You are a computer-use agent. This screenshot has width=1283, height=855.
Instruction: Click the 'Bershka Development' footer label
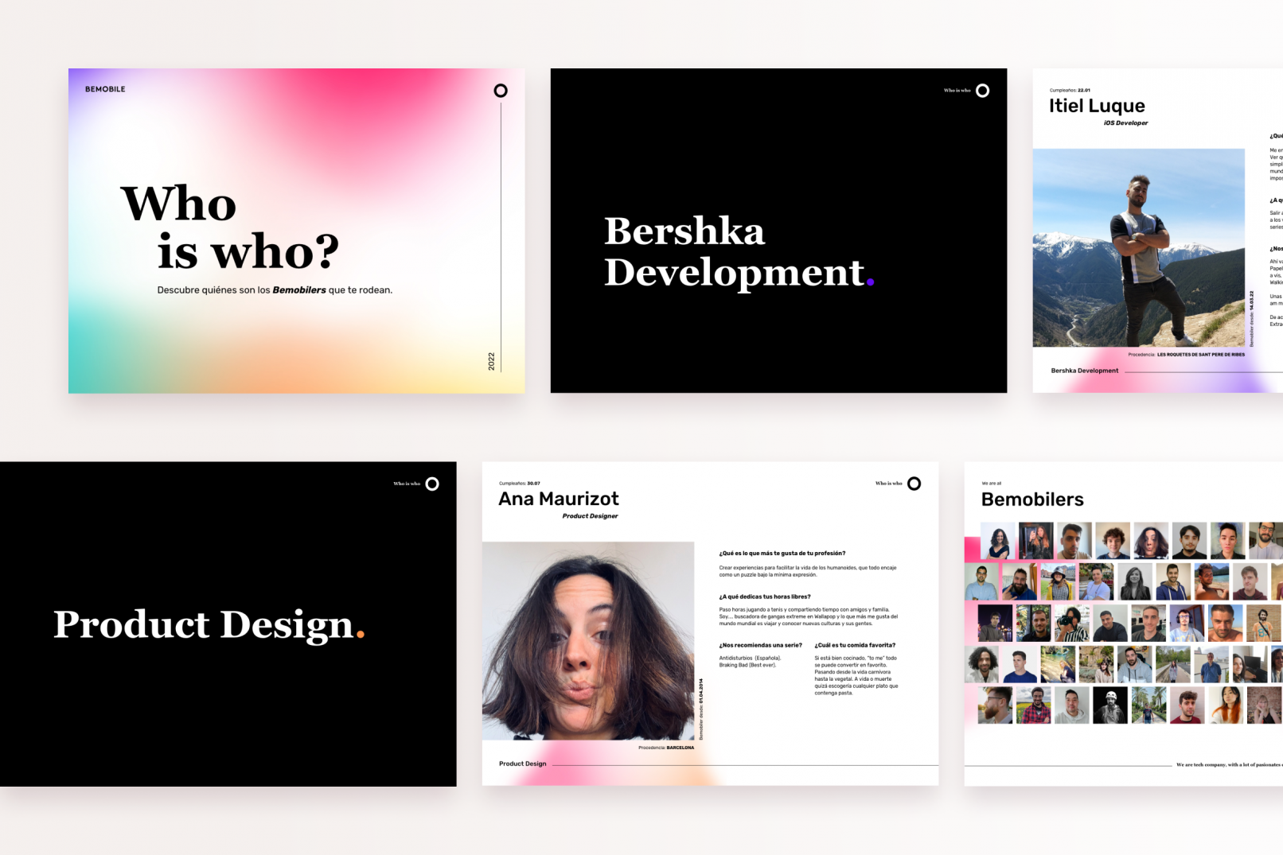point(1083,371)
